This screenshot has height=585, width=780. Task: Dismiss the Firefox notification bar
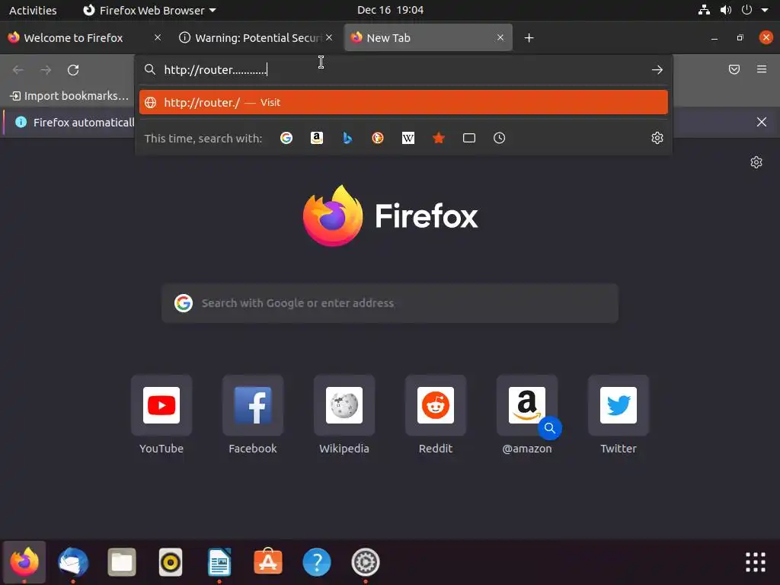(762, 122)
